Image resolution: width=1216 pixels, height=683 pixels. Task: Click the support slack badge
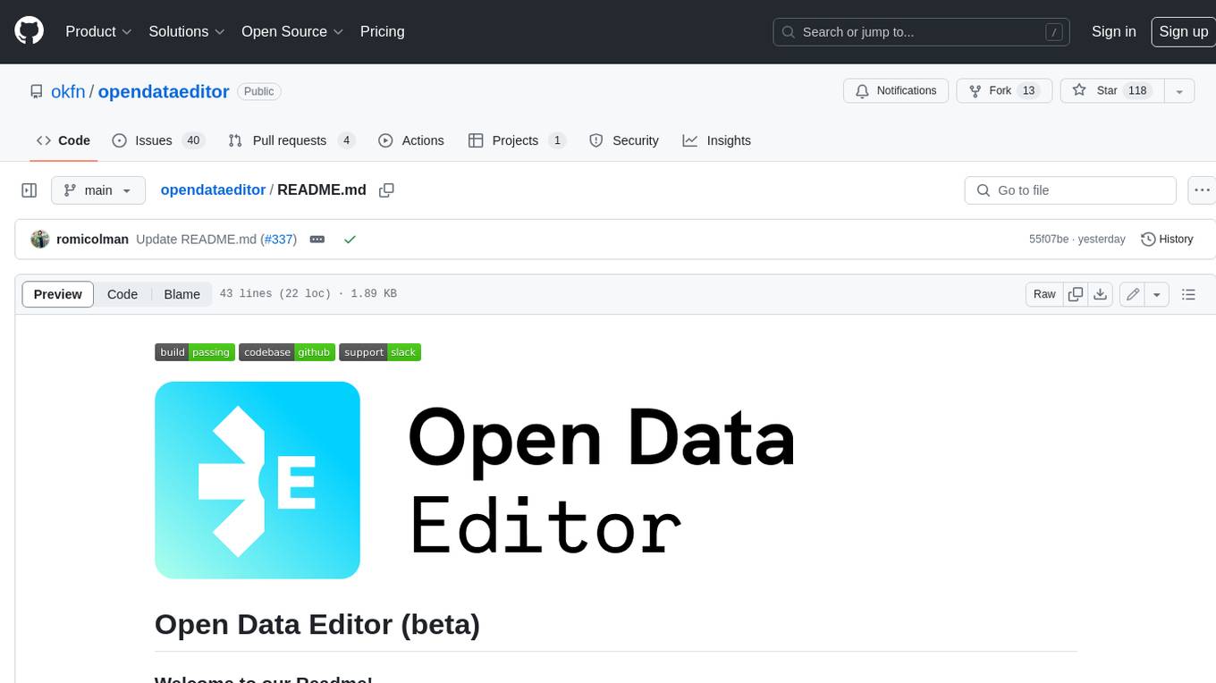coord(380,352)
